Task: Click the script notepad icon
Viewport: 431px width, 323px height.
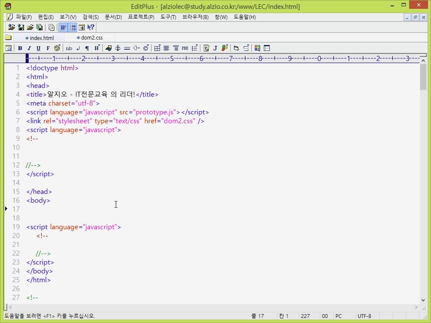Action: click(206, 48)
